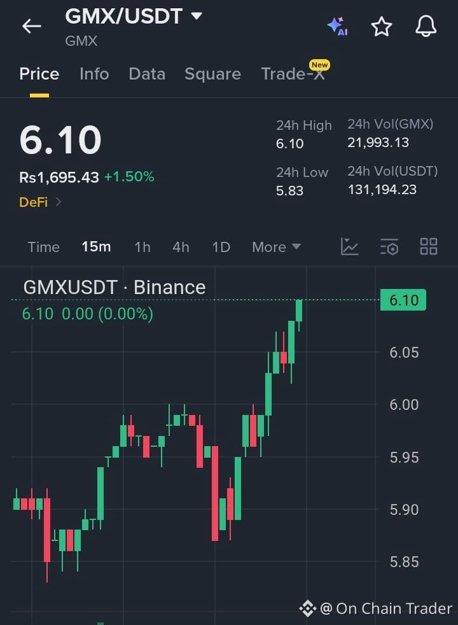Click the Rs1,695.43 converted price
This screenshot has height=625, width=458.
point(59,177)
